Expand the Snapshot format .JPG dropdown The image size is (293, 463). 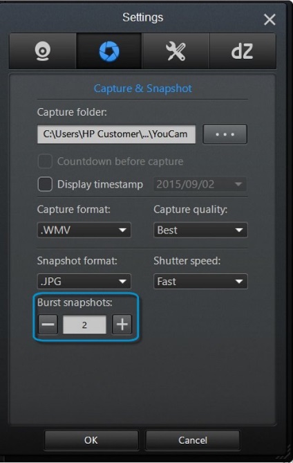pyautogui.click(x=84, y=281)
